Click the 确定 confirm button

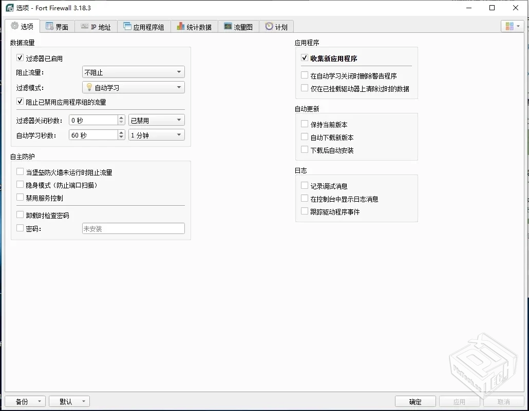415,401
